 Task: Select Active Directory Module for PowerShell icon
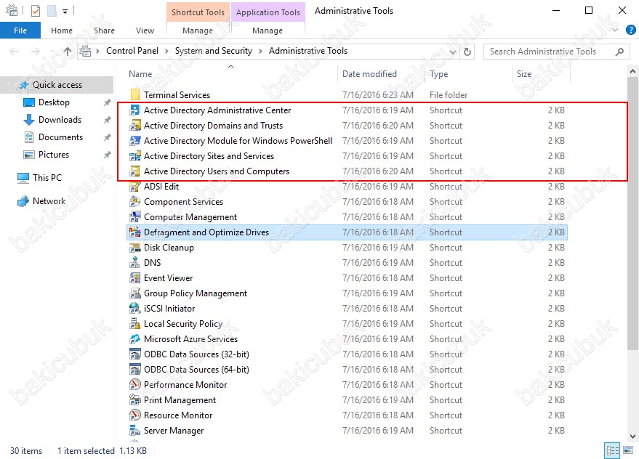tap(135, 141)
